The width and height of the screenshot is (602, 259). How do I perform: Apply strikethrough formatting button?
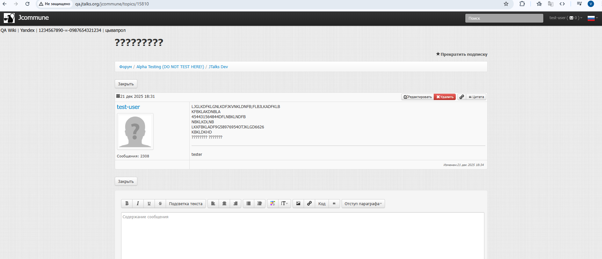pos(160,204)
